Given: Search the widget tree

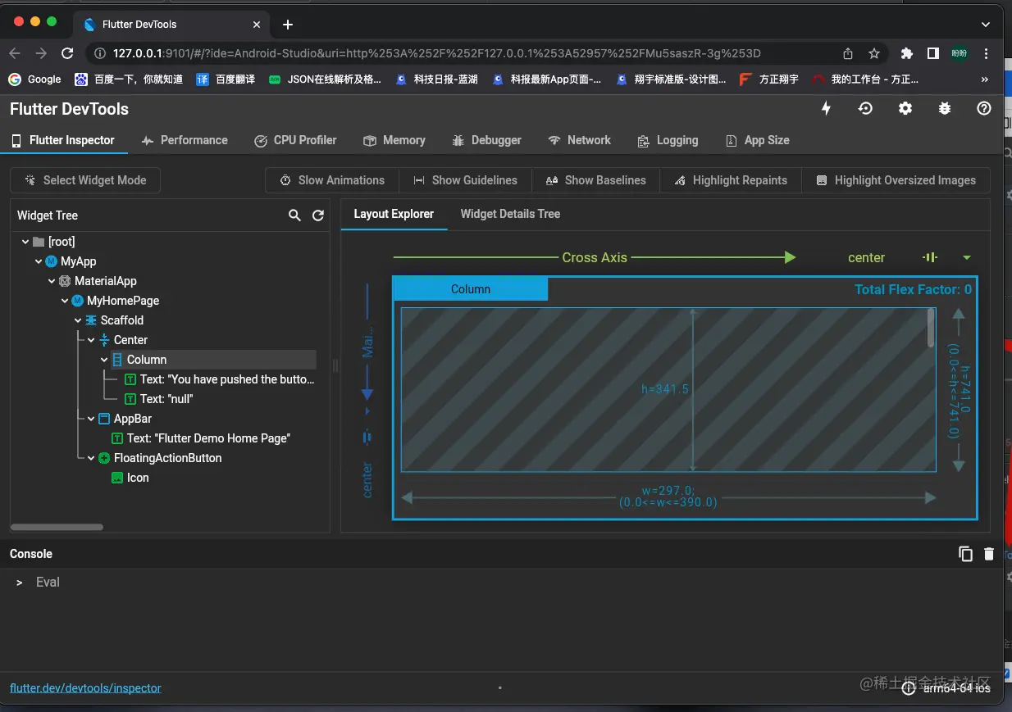Looking at the screenshot, I should [294, 215].
